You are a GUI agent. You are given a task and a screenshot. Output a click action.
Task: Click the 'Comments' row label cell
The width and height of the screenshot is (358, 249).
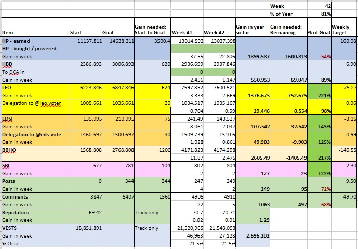pos(34,197)
